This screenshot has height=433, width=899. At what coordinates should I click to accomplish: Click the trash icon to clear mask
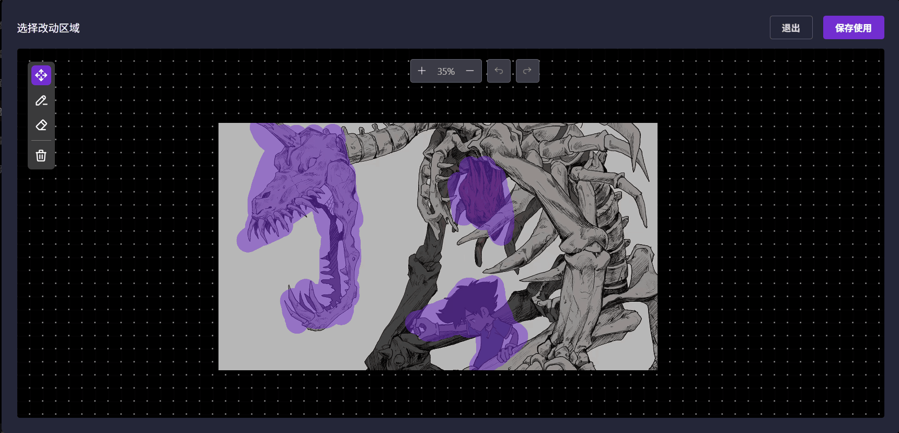pos(41,155)
